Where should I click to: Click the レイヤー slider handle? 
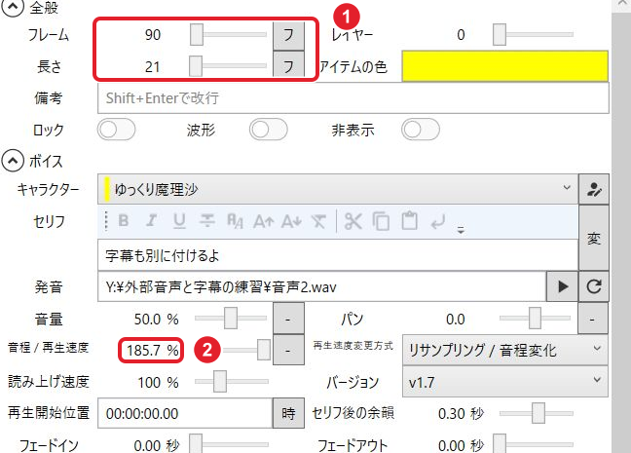point(500,35)
